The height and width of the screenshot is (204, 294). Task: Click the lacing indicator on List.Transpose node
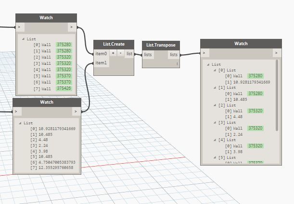tap(177, 63)
